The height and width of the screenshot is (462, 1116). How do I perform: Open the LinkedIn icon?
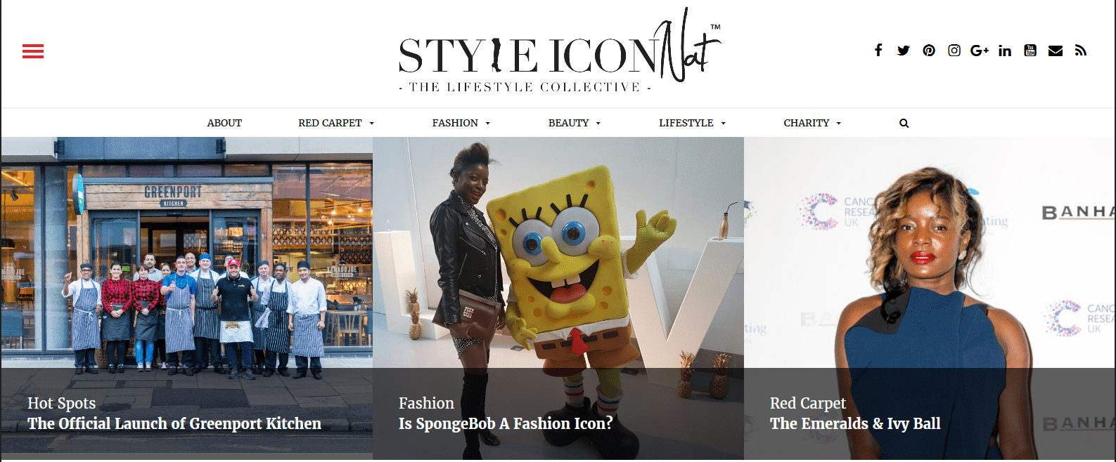1005,51
